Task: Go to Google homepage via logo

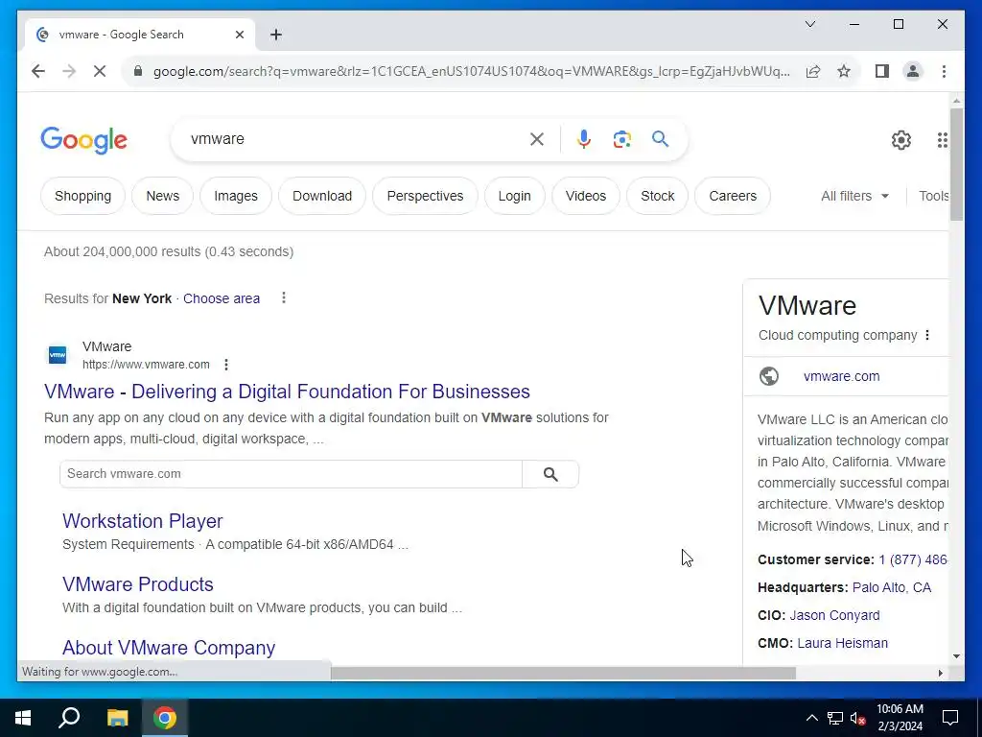Action: click(x=84, y=140)
